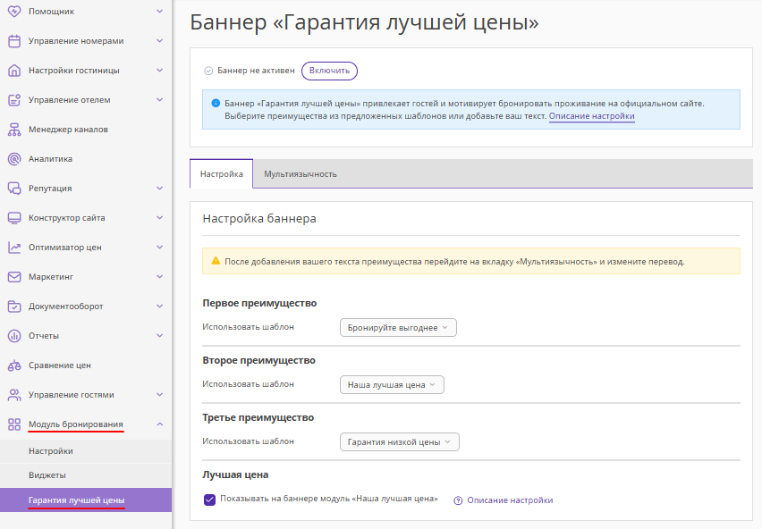Click the Маркетинг envelope icon
The height and width of the screenshot is (529, 762).
14,277
